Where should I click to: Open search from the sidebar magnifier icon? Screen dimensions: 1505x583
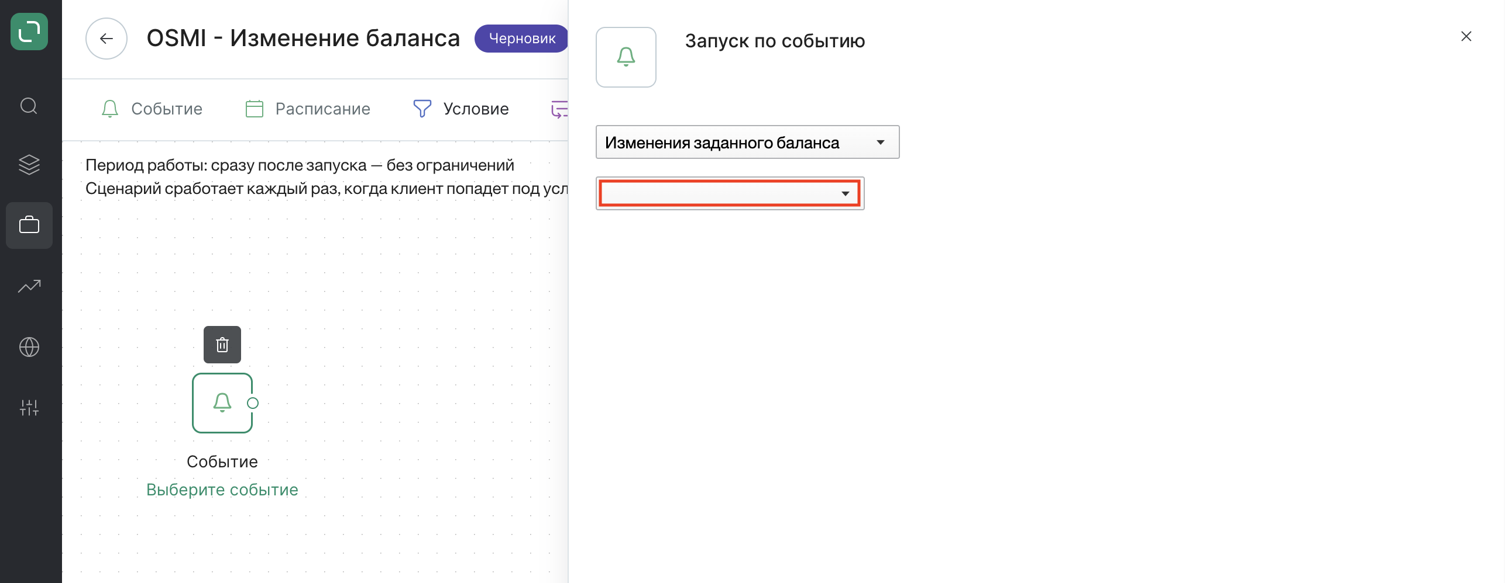[x=29, y=106]
